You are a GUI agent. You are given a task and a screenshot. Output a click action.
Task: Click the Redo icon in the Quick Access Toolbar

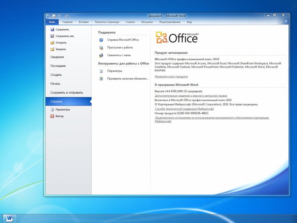pos(66,16)
